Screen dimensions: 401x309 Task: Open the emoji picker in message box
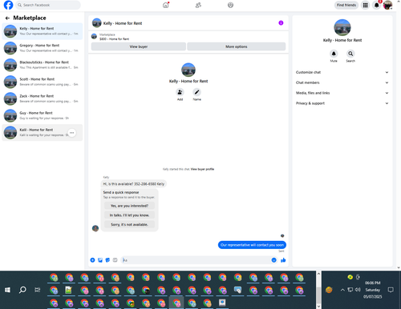pyautogui.click(x=273, y=260)
